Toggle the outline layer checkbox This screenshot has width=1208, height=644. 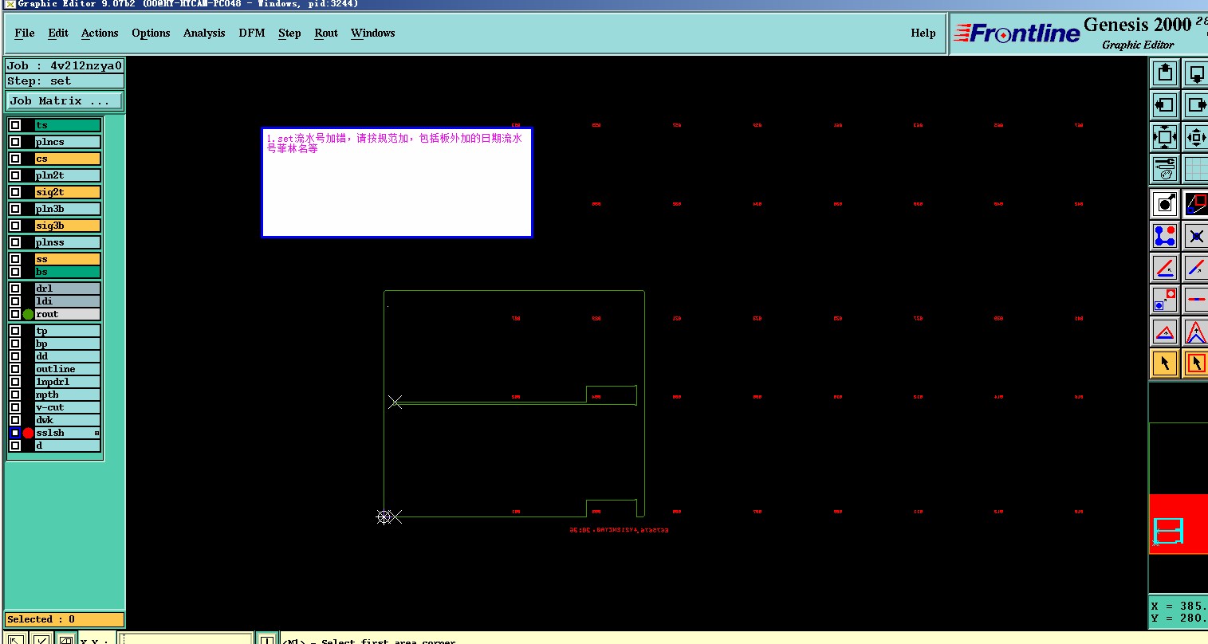(x=15, y=369)
